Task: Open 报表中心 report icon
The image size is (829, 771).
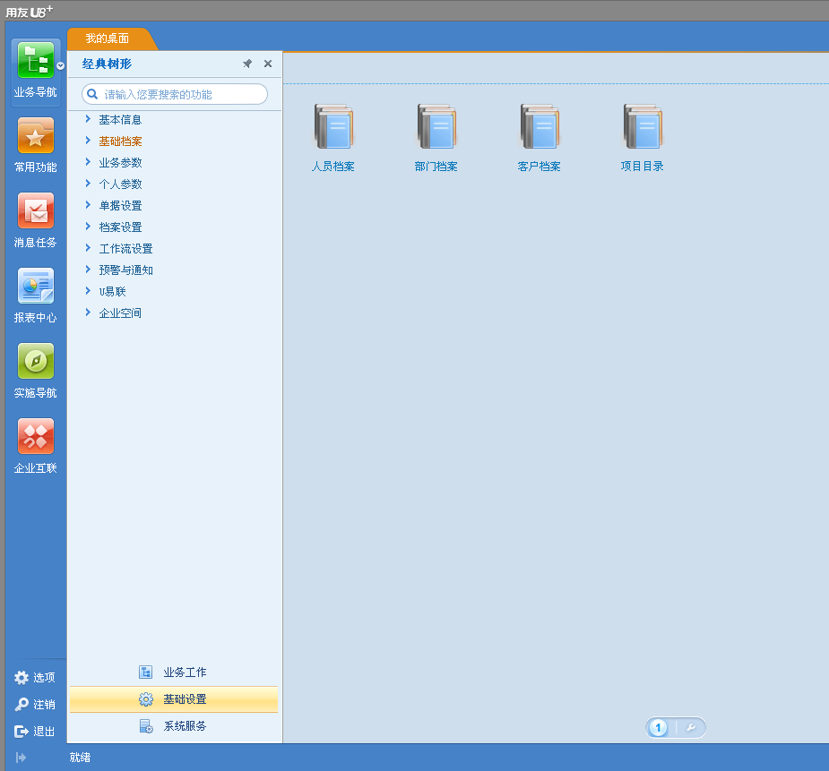Action: click(36, 287)
